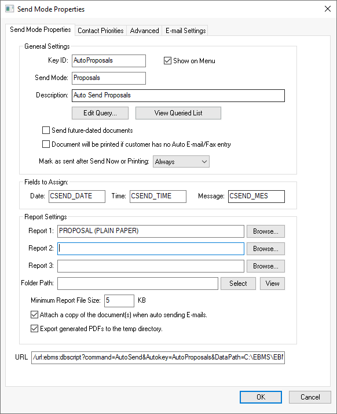Toggle Attach a copy of the document(s) checkbox
The width and height of the screenshot is (337, 414).
pyautogui.click(x=34, y=315)
